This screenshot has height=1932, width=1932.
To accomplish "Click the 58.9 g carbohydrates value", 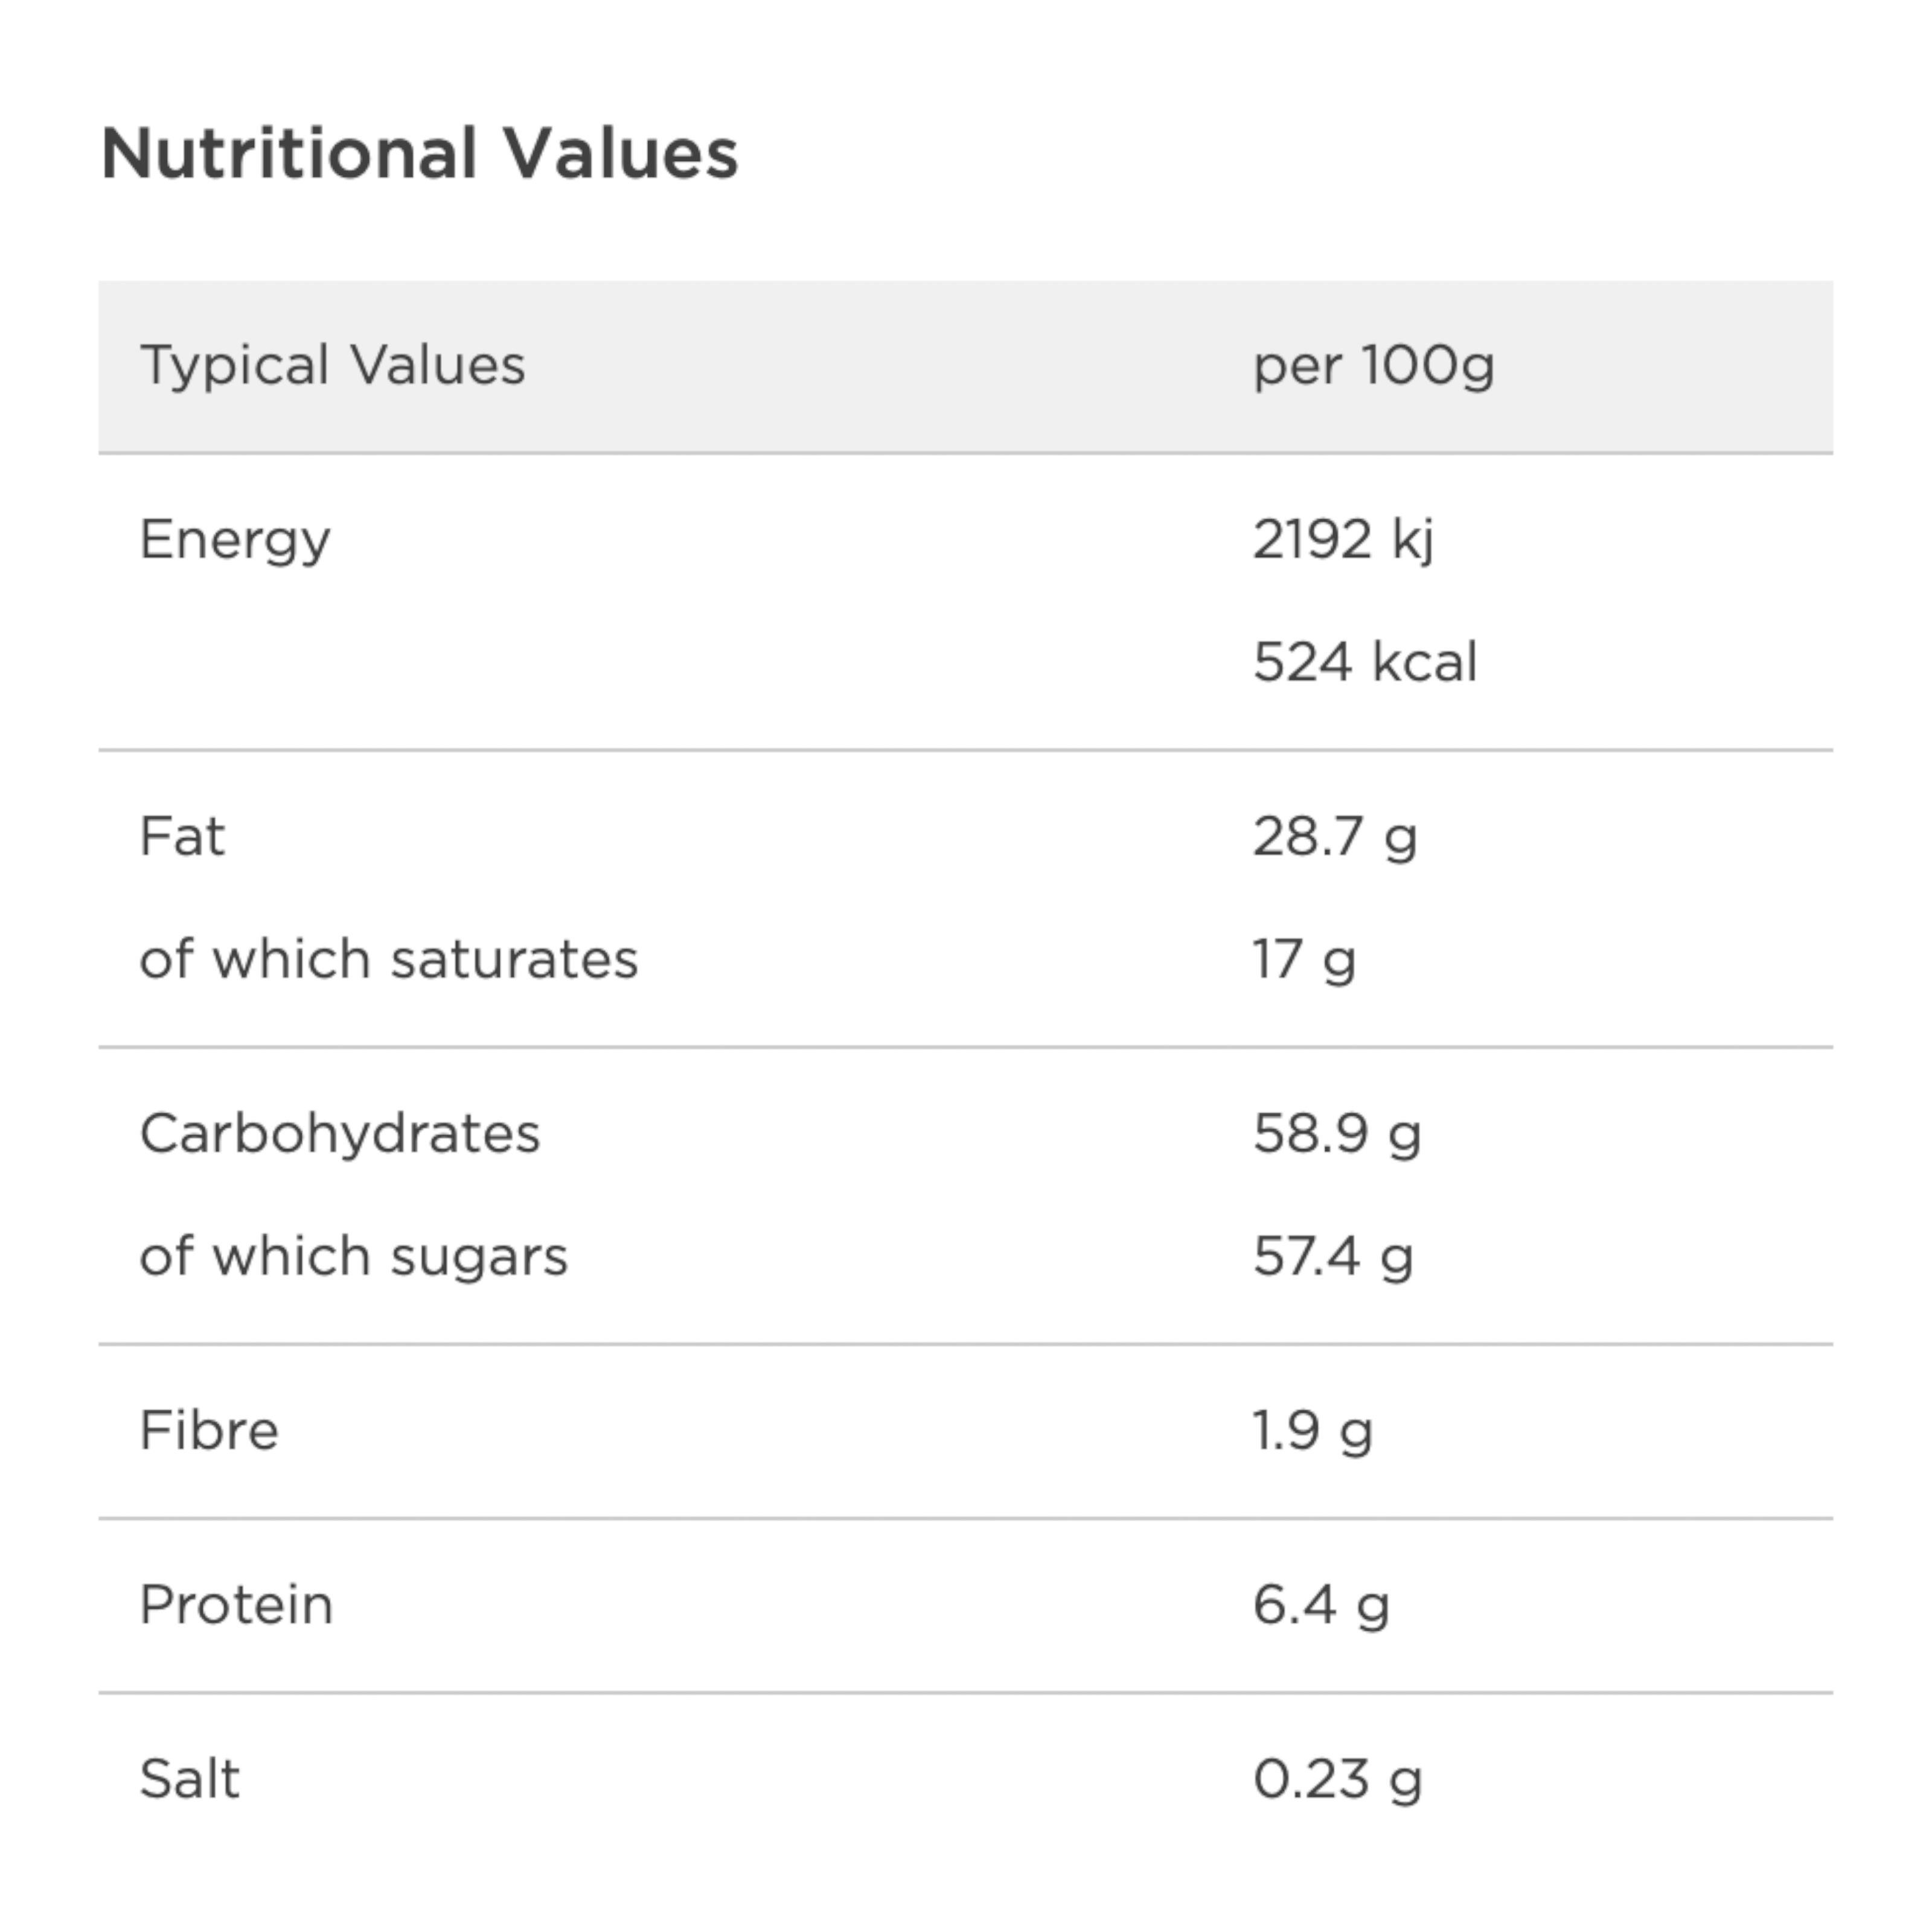I will (x=1337, y=1135).
